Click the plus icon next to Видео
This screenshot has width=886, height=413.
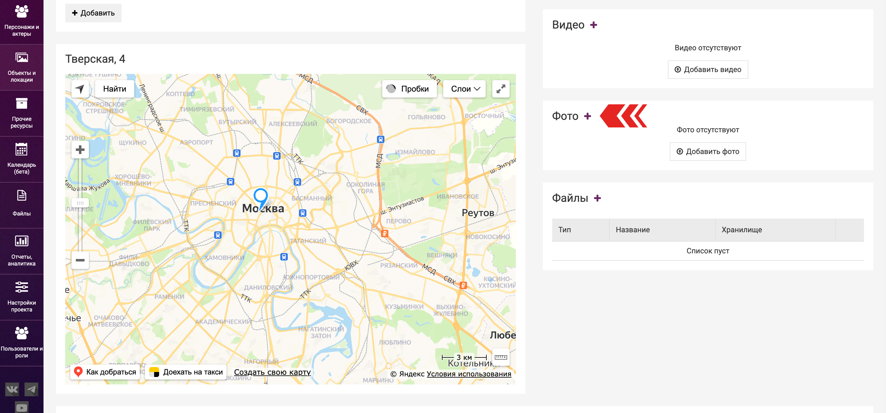[593, 25]
